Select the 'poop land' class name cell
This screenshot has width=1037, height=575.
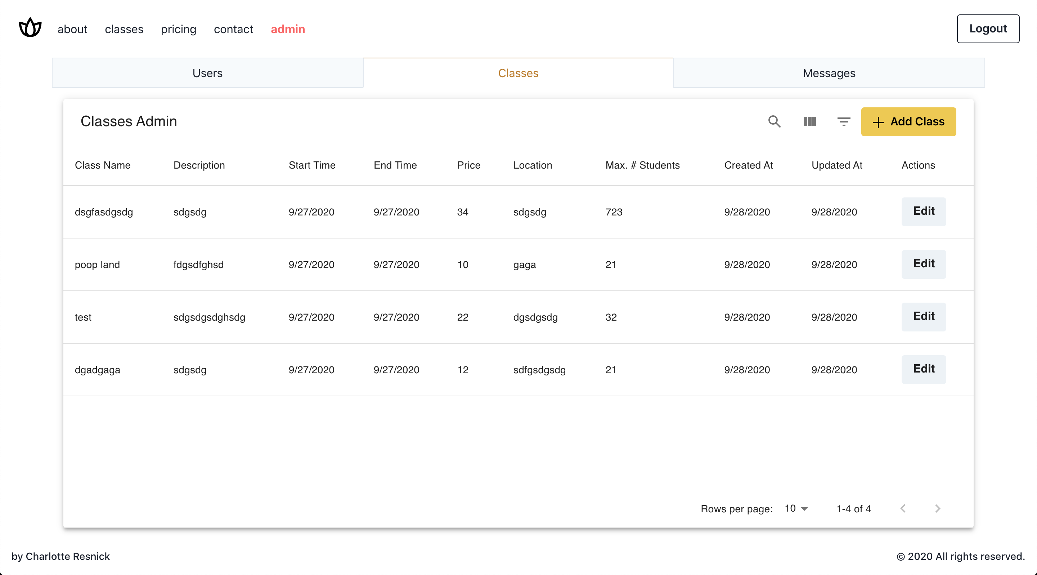pos(98,264)
